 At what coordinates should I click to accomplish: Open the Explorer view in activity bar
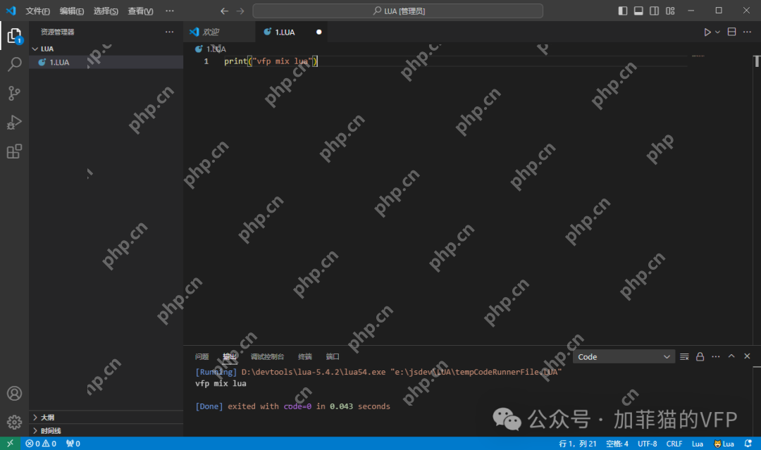(14, 35)
